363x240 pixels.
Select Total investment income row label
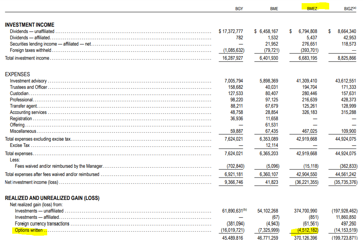pos(27,58)
